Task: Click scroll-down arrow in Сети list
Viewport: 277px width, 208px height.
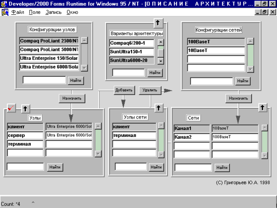Action: (x=265, y=156)
